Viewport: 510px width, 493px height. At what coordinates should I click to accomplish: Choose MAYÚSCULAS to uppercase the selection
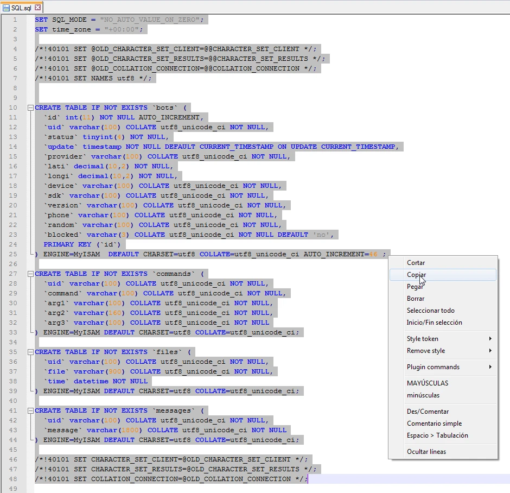443,383
